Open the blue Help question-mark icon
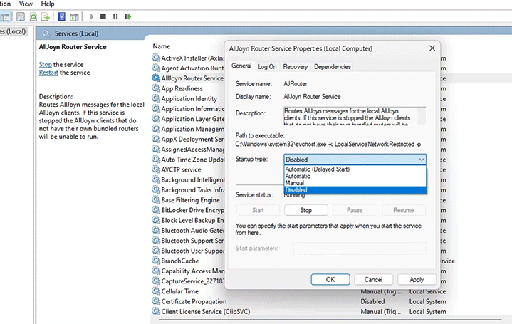The image size is (512, 324). coord(62,16)
